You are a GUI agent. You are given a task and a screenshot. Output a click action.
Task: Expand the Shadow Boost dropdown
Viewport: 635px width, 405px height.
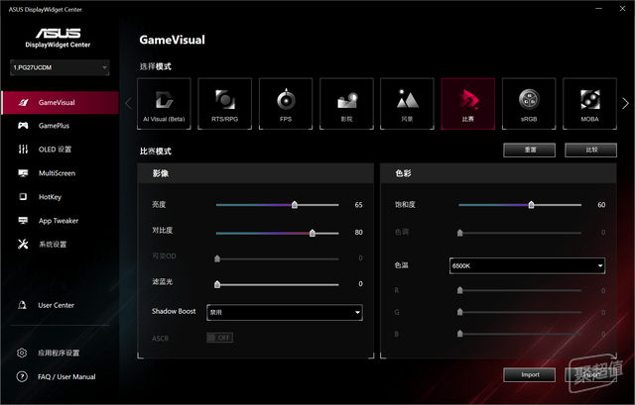285,313
